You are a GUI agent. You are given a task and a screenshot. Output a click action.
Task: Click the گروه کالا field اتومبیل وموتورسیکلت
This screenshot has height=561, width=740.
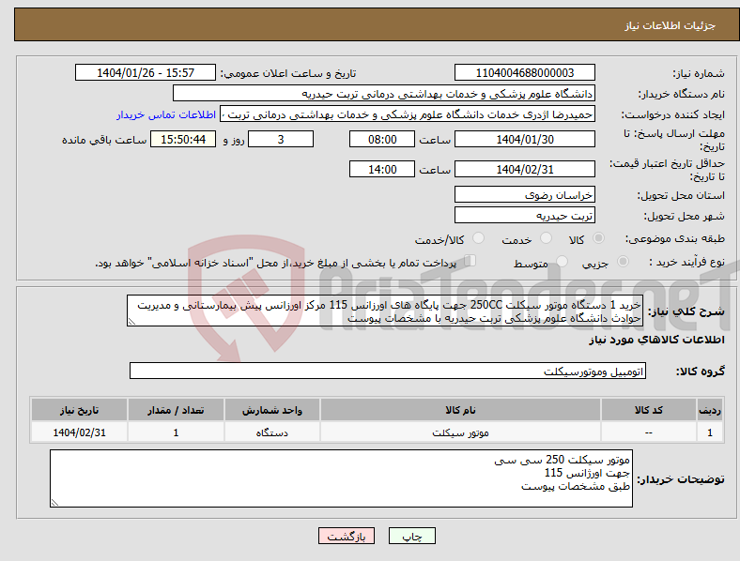pyautogui.click(x=388, y=371)
